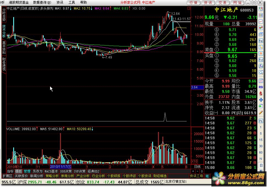The image size is (267, 187).
Task: Open the watchlist report icon at top of right toolbar
Action: [261, 9]
